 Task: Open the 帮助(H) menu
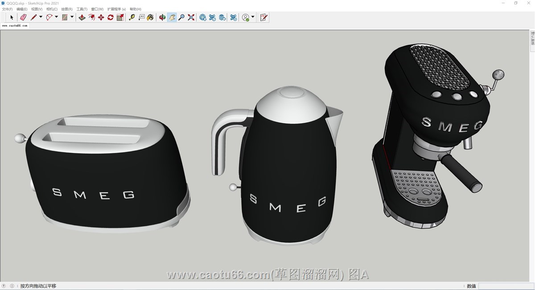point(136,9)
